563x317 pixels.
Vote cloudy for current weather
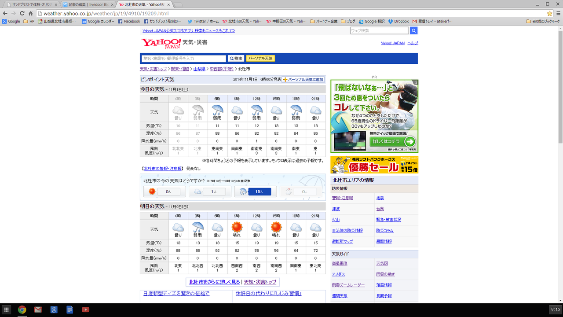210,192
